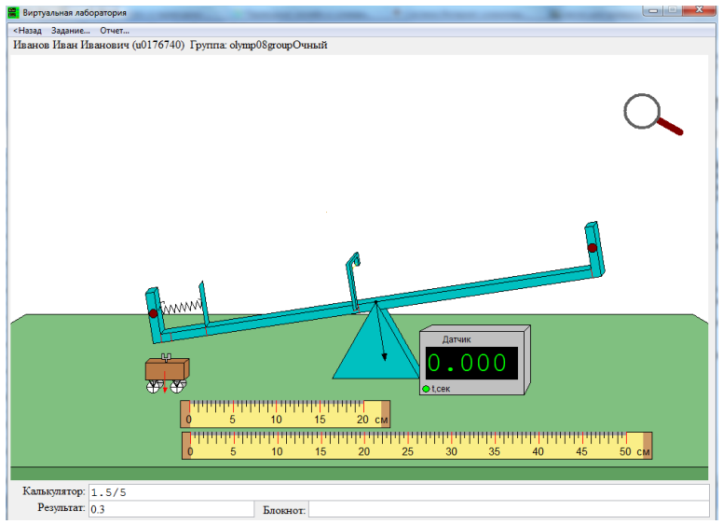Click the dark red button on the left bracket
The image size is (723, 524).
(x=153, y=313)
